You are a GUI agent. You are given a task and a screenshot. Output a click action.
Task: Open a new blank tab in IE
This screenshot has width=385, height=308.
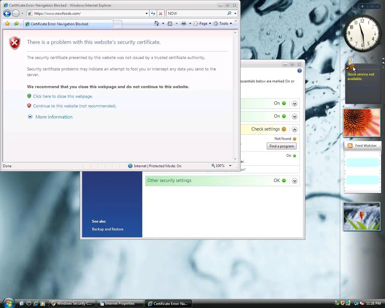click(118, 24)
